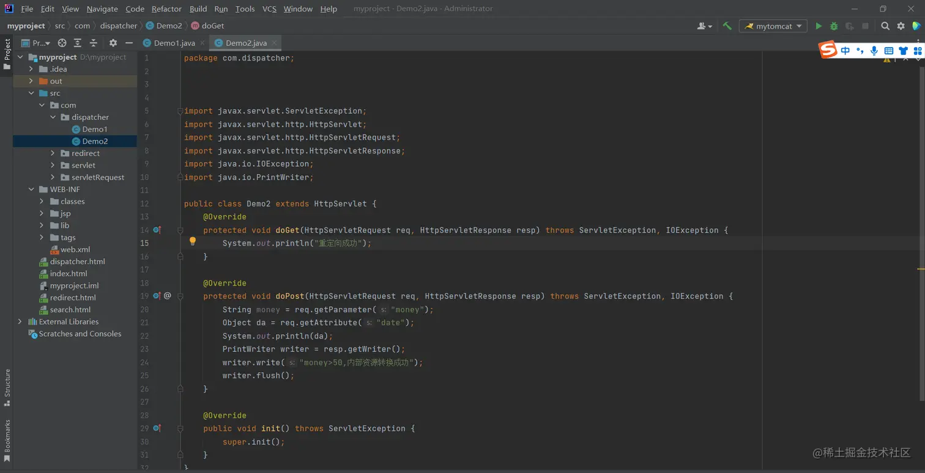Click Expand All icon in Project panel
Screen dimensions: 925x473
78,43
